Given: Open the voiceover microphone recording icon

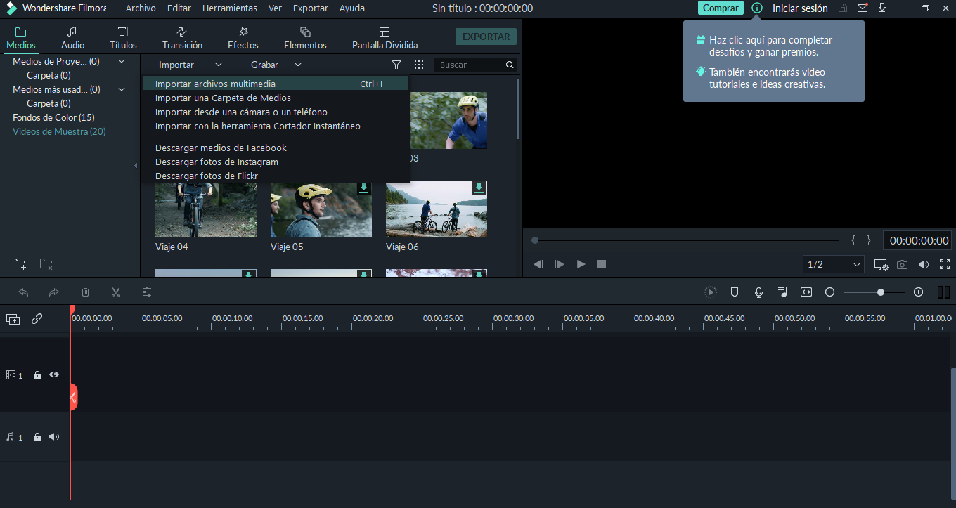Looking at the screenshot, I should point(758,292).
